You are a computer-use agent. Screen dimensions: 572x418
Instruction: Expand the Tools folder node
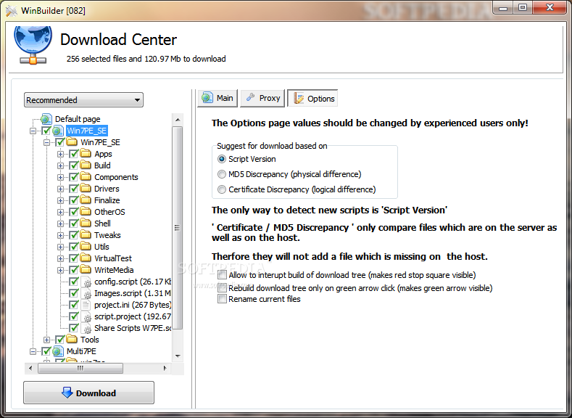click(46, 340)
